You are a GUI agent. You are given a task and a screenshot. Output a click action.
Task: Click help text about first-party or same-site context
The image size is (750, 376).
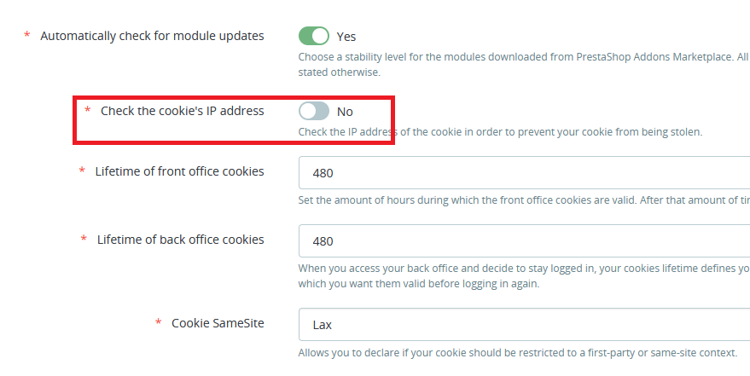point(518,353)
